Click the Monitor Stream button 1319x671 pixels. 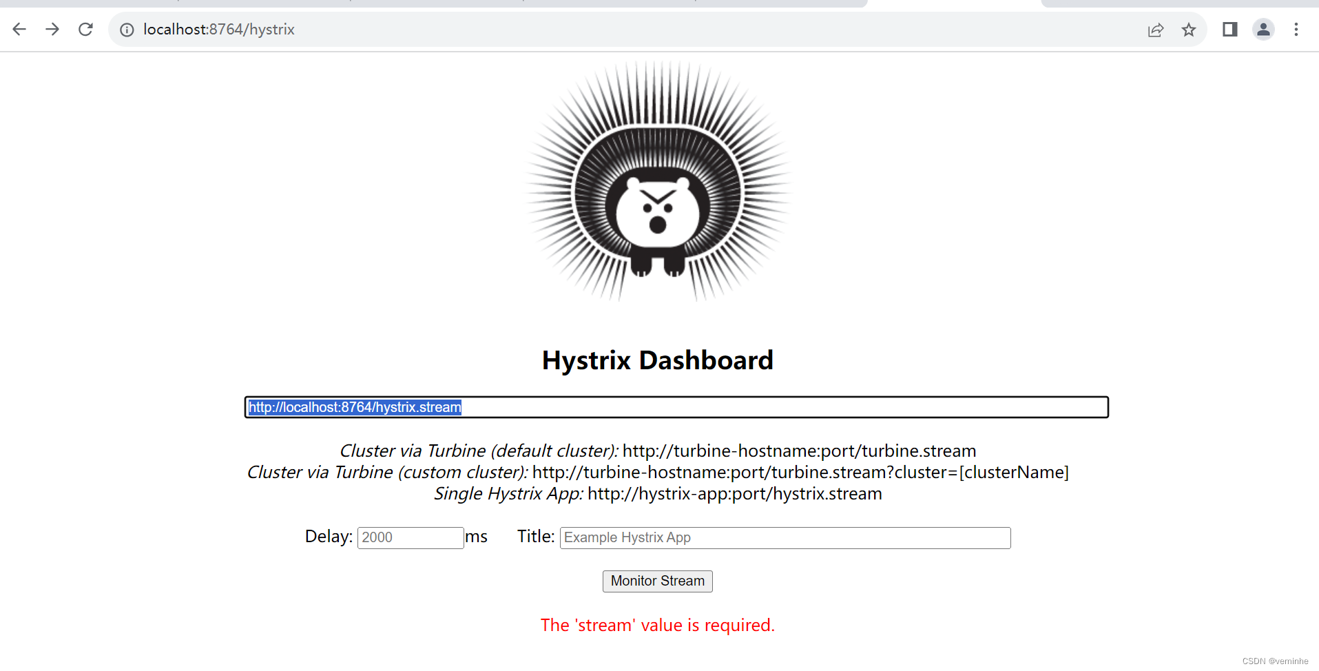point(658,581)
